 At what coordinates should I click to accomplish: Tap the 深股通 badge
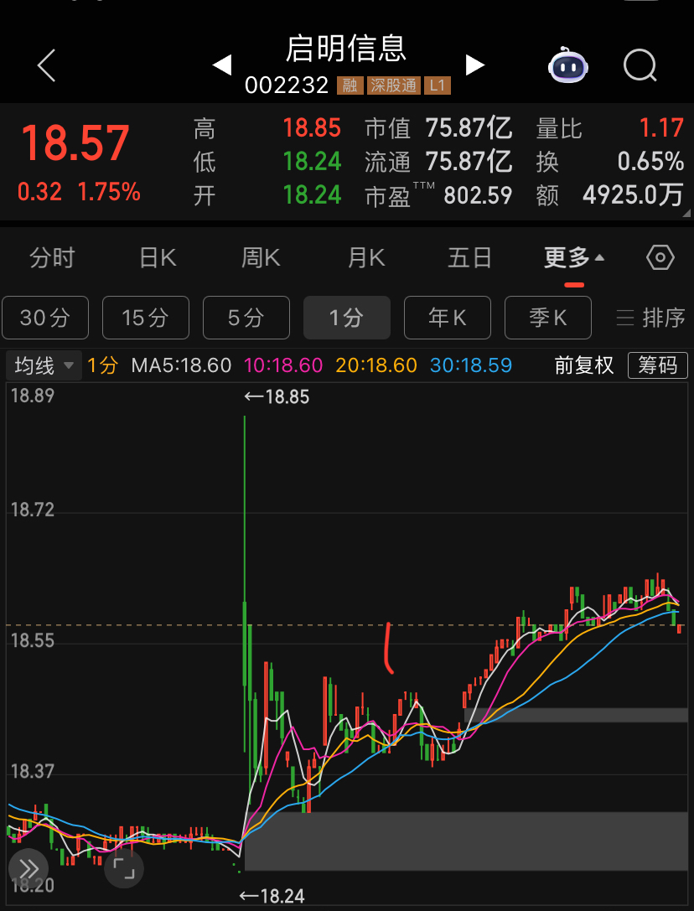tap(393, 85)
